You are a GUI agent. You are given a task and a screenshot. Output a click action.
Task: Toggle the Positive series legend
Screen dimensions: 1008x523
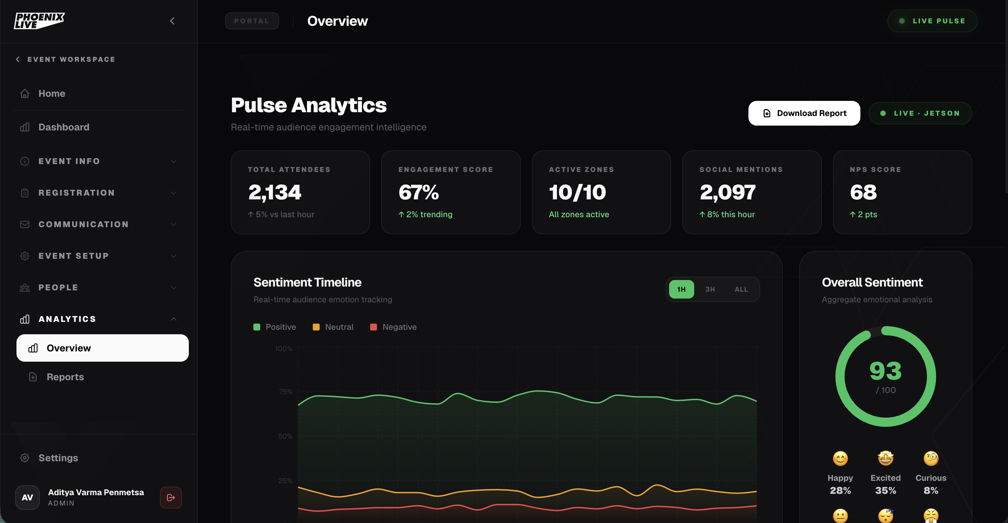275,327
